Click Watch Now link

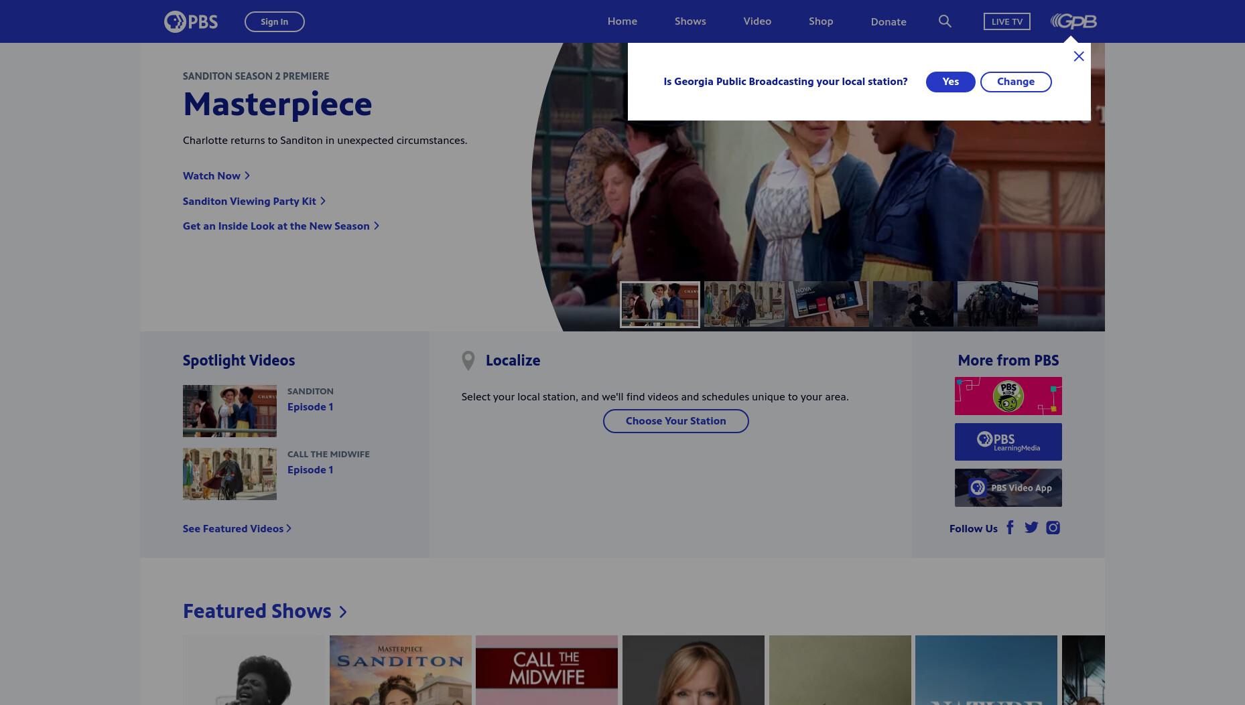pos(216,175)
